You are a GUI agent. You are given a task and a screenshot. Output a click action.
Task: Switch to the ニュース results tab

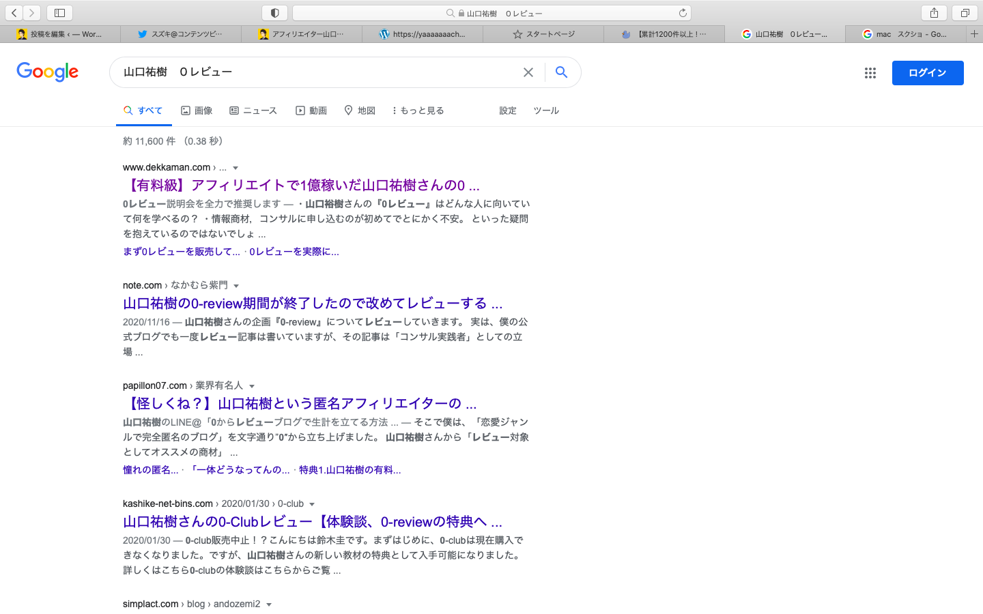pos(253,111)
